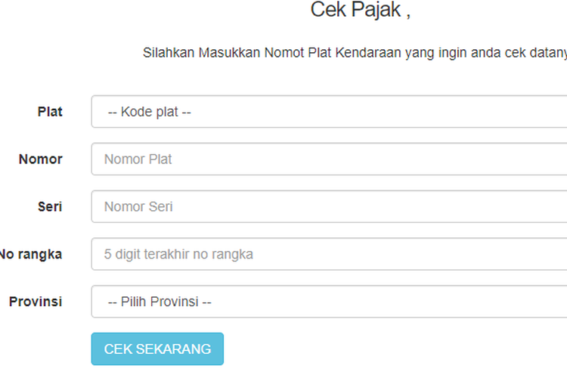567x378 pixels.
Task: Click the Provinsi field label
Action: pyautogui.click(x=36, y=302)
